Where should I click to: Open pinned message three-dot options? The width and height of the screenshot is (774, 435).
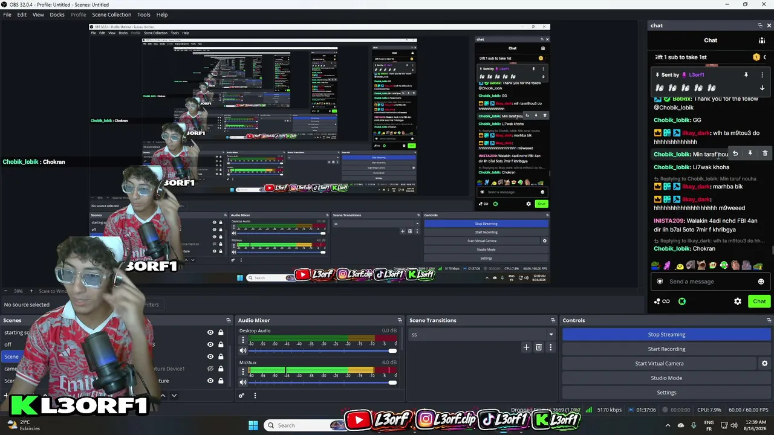(x=762, y=75)
